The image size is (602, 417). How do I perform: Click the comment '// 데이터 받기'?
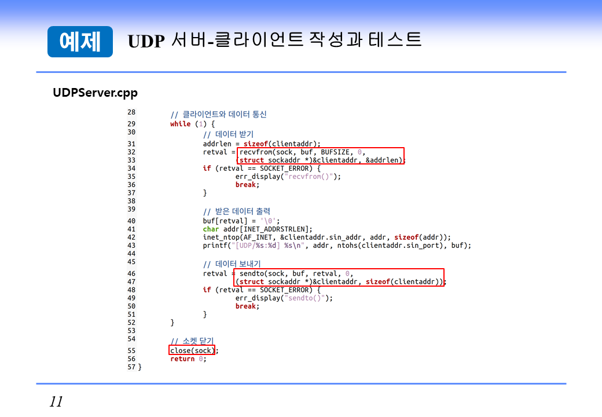(x=229, y=134)
